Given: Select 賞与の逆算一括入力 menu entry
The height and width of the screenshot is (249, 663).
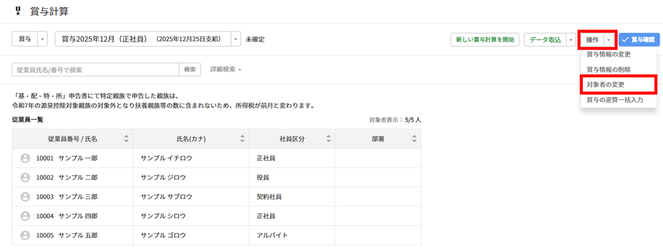Looking at the screenshot, I should [615, 99].
